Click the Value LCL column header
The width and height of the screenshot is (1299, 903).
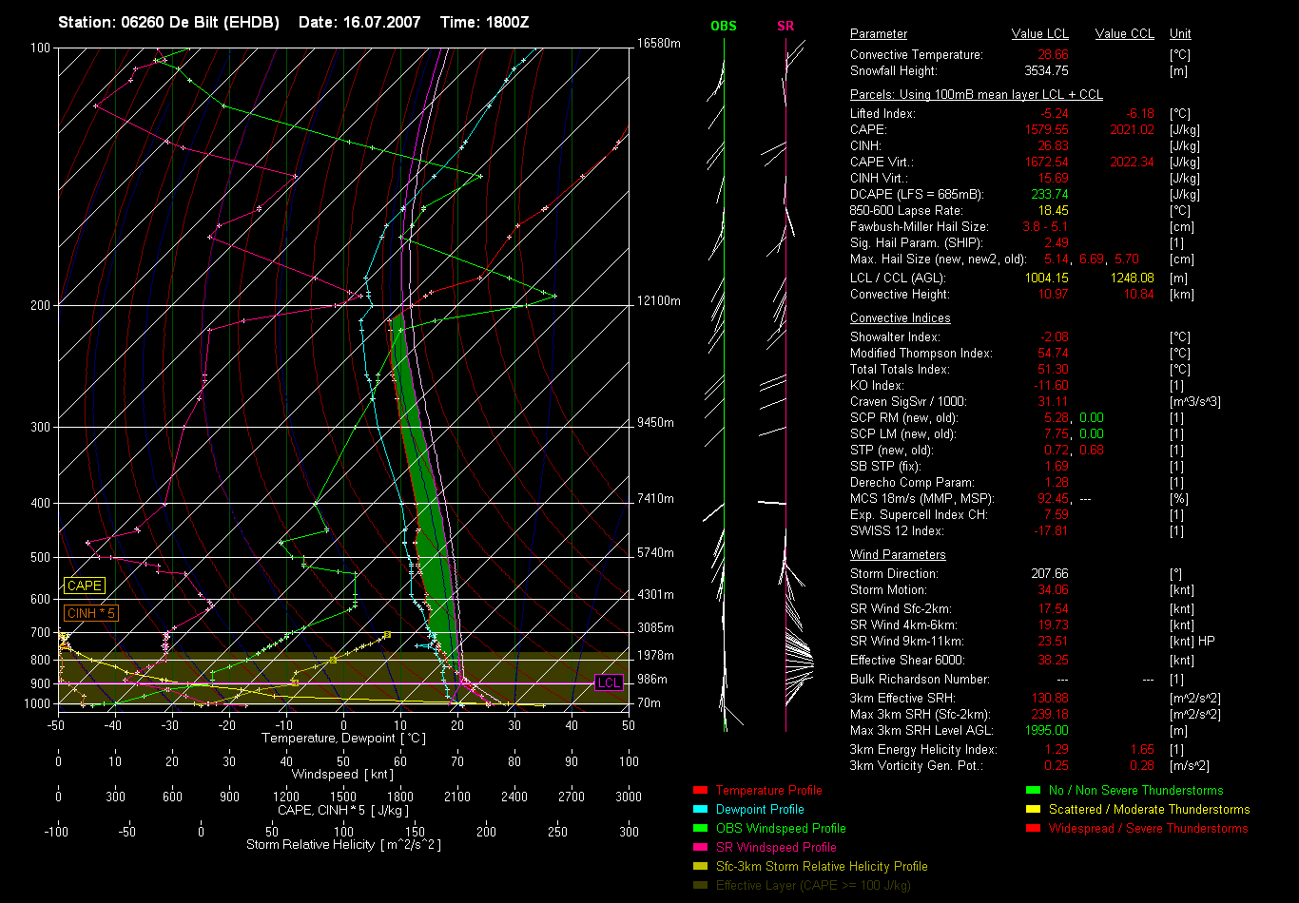[x=1040, y=34]
